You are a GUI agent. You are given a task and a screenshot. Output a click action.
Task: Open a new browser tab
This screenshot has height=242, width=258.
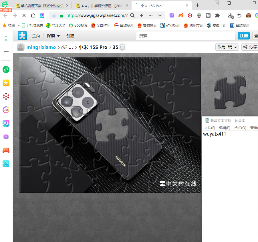(197, 5)
